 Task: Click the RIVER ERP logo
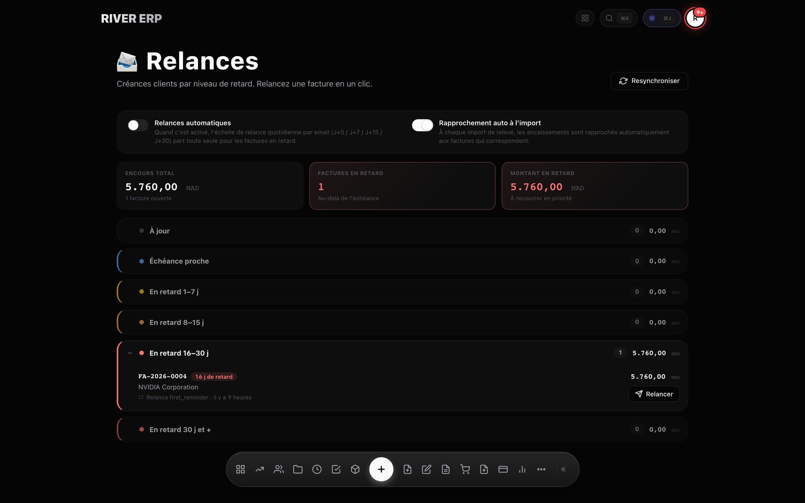131,18
